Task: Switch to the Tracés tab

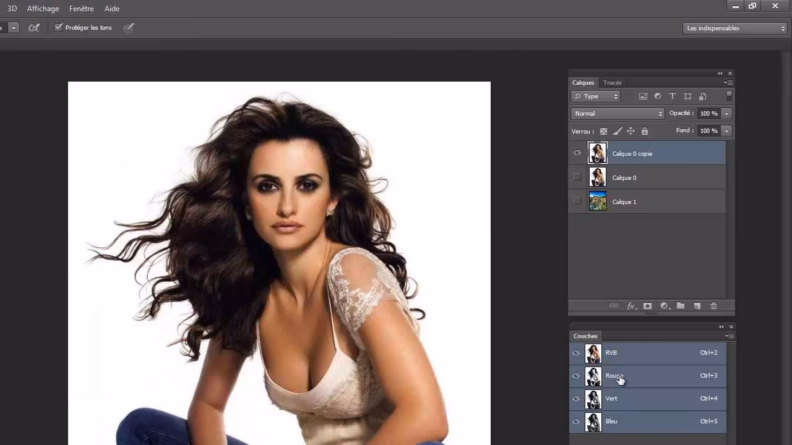Action: (x=612, y=82)
